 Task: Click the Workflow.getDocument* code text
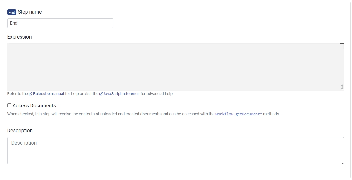tap(238, 114)
